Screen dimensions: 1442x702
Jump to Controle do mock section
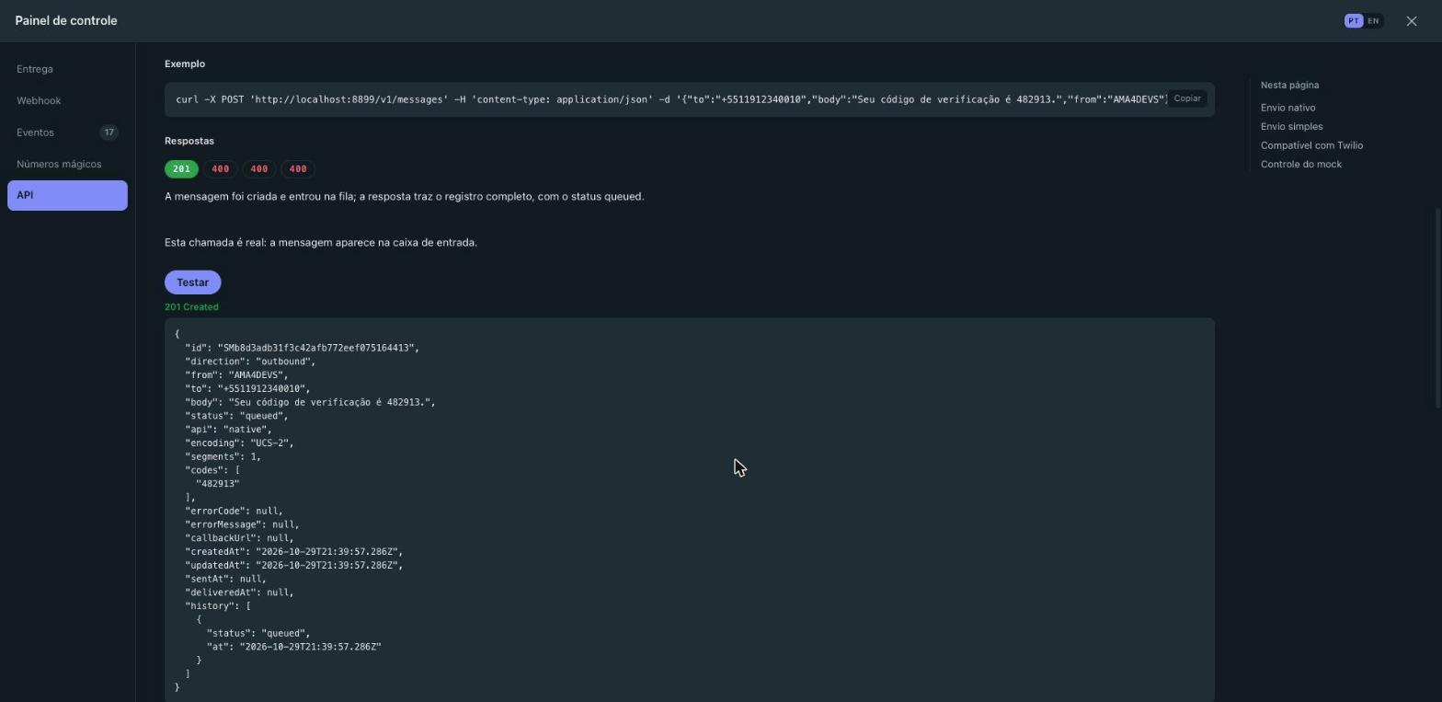pos(1300,164)
